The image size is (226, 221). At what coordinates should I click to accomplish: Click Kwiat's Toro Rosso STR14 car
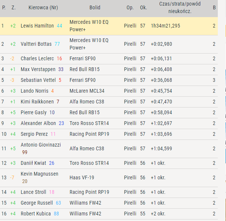tap(89, 163)
